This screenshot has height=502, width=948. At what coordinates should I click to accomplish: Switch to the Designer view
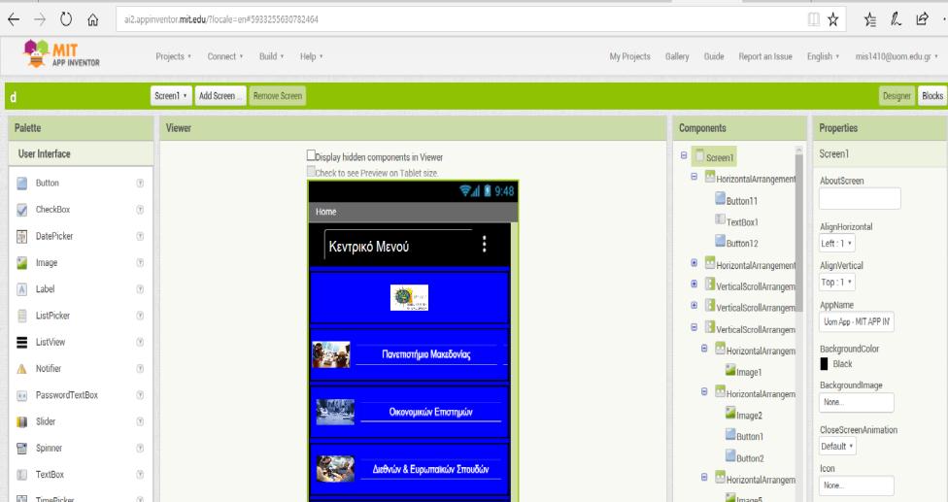(x=897, y=95)
